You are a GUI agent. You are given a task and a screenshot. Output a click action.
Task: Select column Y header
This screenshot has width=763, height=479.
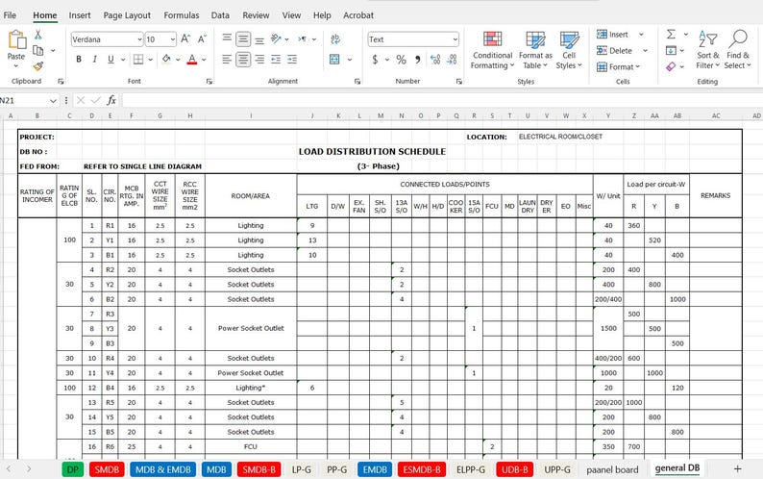tap(608, 116)
